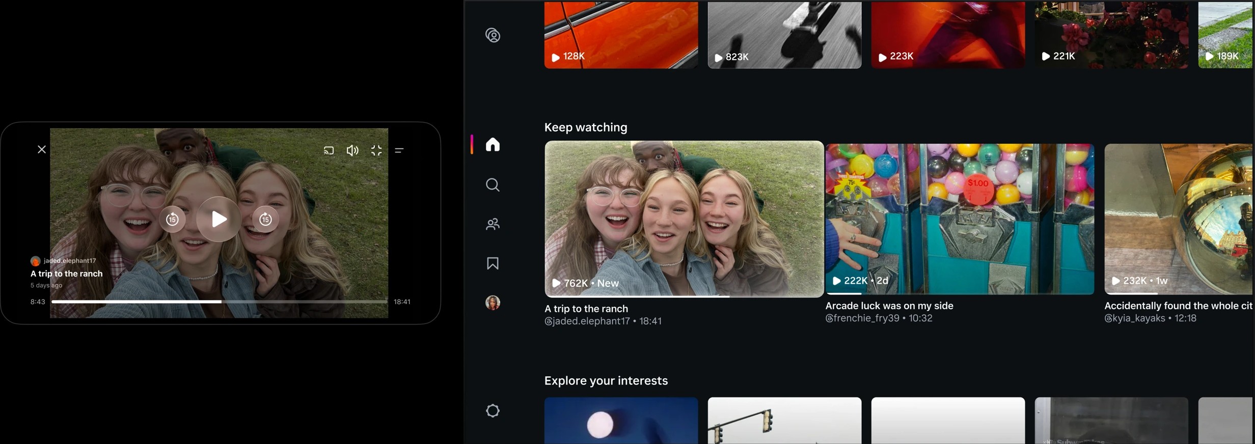
Task: Open jaded.elephant17 profile avatar in player
Action: (x=35, y=261)
